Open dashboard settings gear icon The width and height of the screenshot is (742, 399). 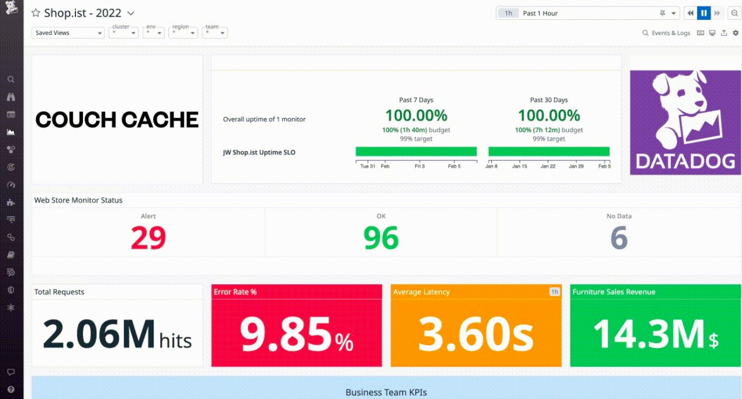click(x=736, y=33)
